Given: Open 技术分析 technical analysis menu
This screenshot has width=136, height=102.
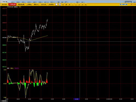Looking at the screenshot, I should tap(44, 4).
